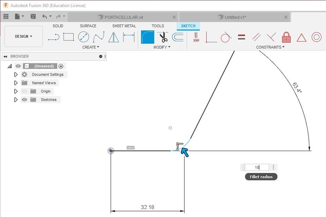
Task: Collapse the Unsaved root node
Action: click(x=9, y=66)
